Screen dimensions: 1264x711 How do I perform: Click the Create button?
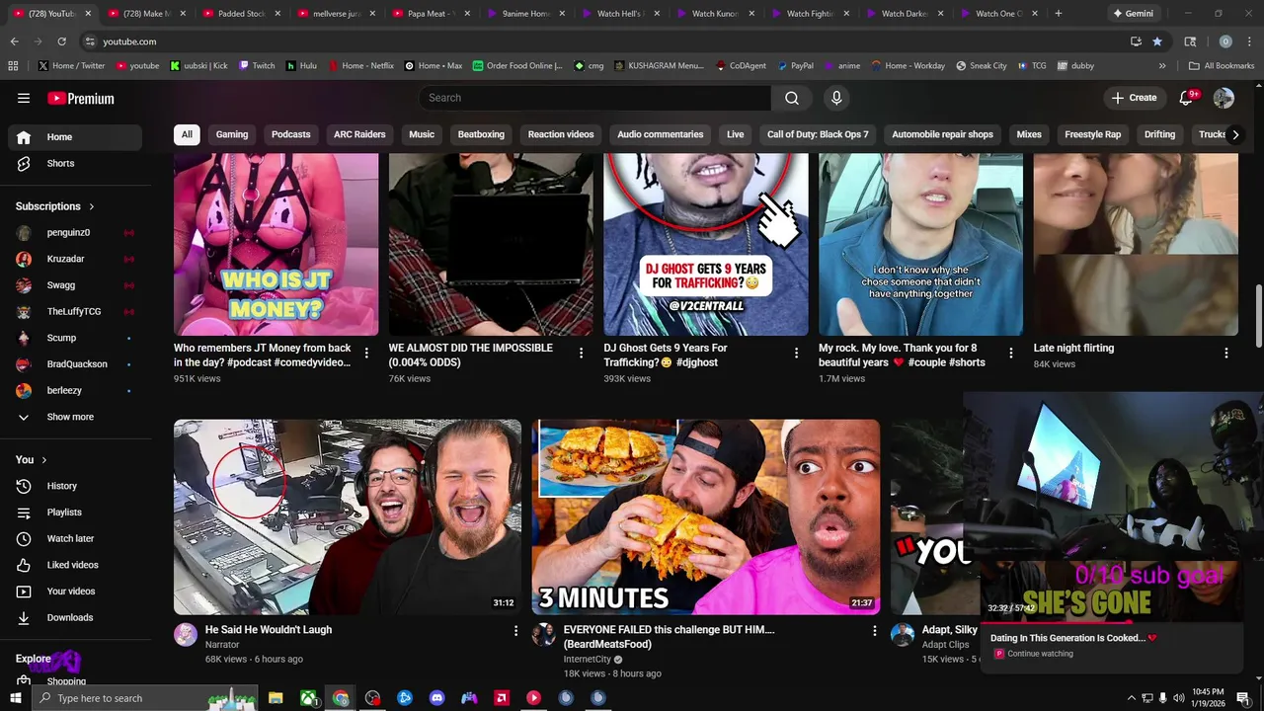click(1134, 98)
